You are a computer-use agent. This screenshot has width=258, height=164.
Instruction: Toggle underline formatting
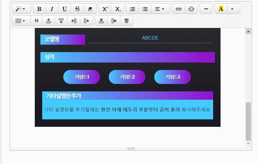pos(65,9)
